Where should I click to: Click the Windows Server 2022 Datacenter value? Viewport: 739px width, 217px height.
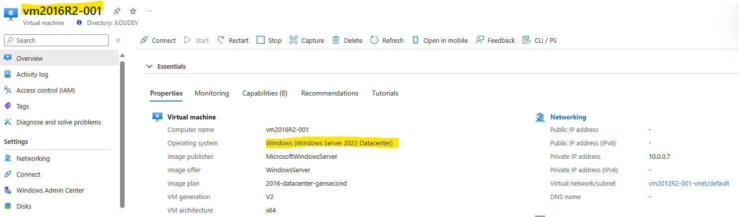coord(329,143)
